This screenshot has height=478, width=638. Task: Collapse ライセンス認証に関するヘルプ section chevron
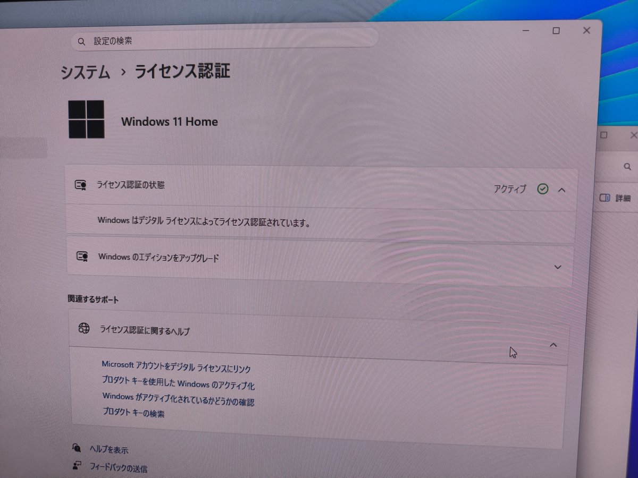point(553,345)
